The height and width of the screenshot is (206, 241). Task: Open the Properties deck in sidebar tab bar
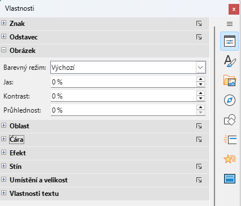(230, 41)
